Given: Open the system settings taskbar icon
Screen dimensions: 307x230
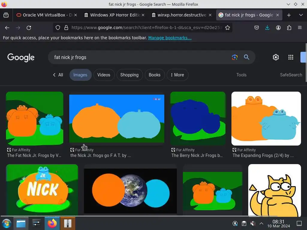Looking at the screenshot, I should click(x=36, y=223).
